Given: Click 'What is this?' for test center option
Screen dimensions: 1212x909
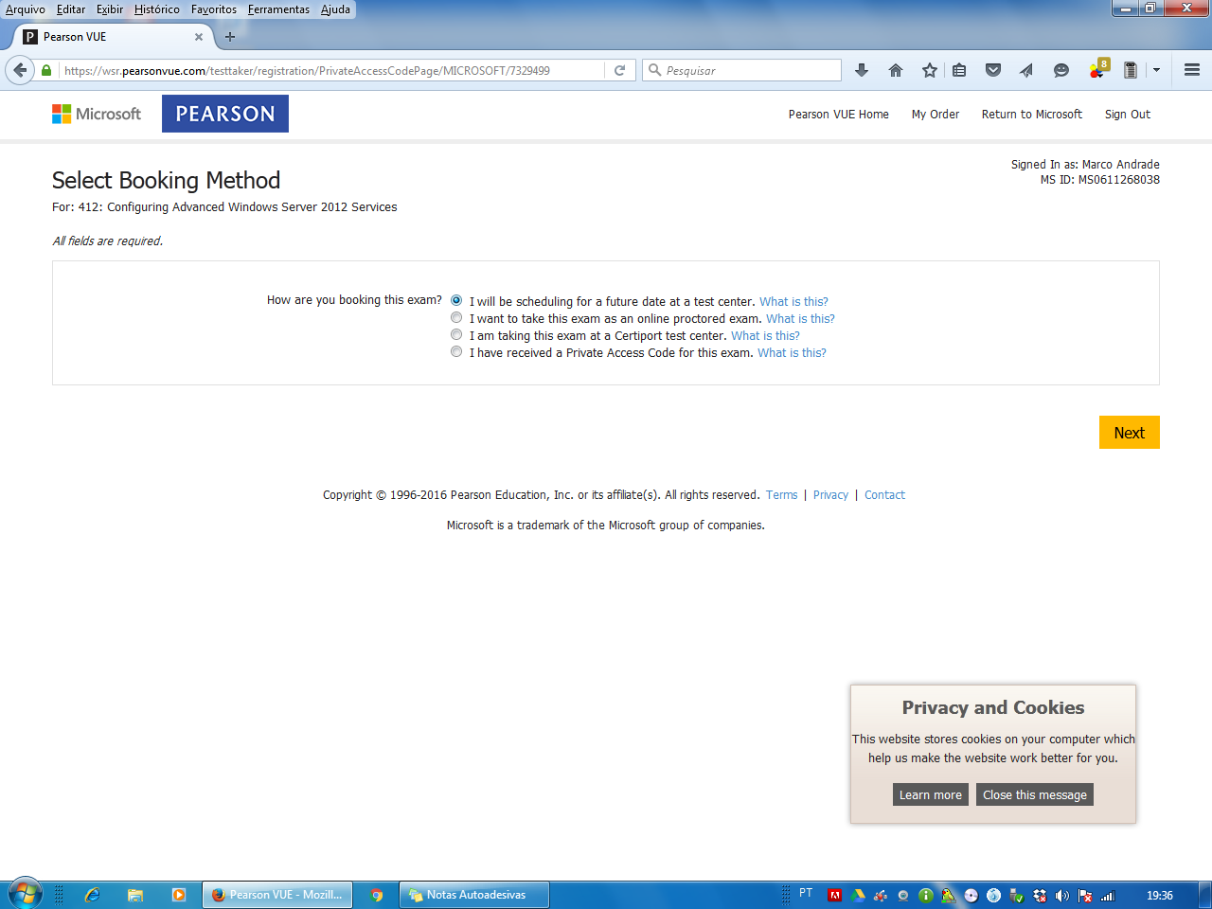Looking at the screenshot, I should pyautogui.click(x=793, y=302).
